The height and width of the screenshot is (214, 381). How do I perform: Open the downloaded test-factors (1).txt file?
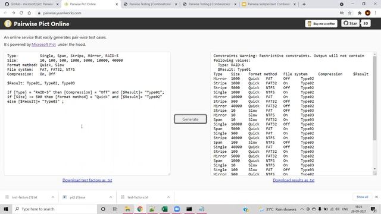(24, 197)
